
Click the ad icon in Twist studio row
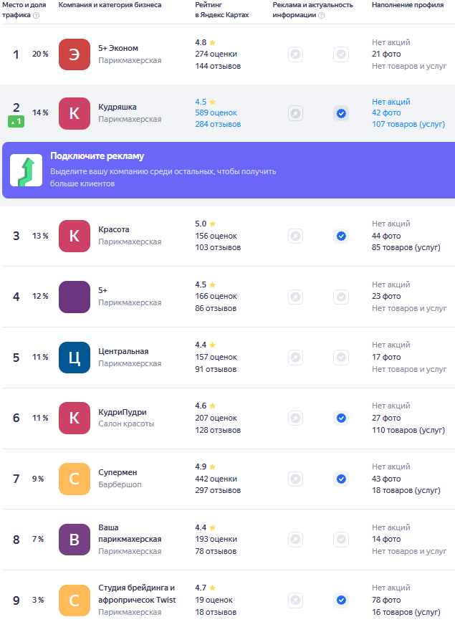pos(295,600)
